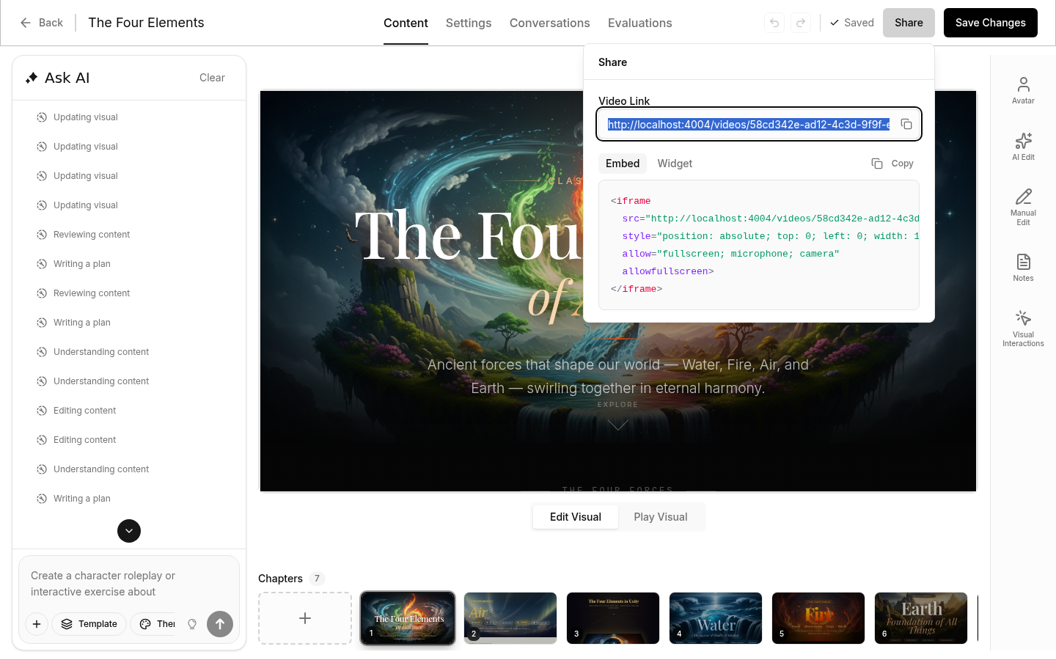Select the Manual Edit pencil tool
Screen dimensions: 1056x660
pos(1023,206)
